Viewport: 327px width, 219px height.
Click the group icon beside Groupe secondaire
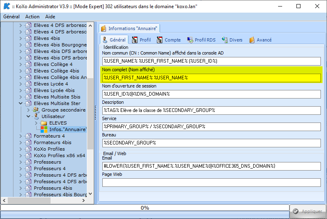click(36, 110)
